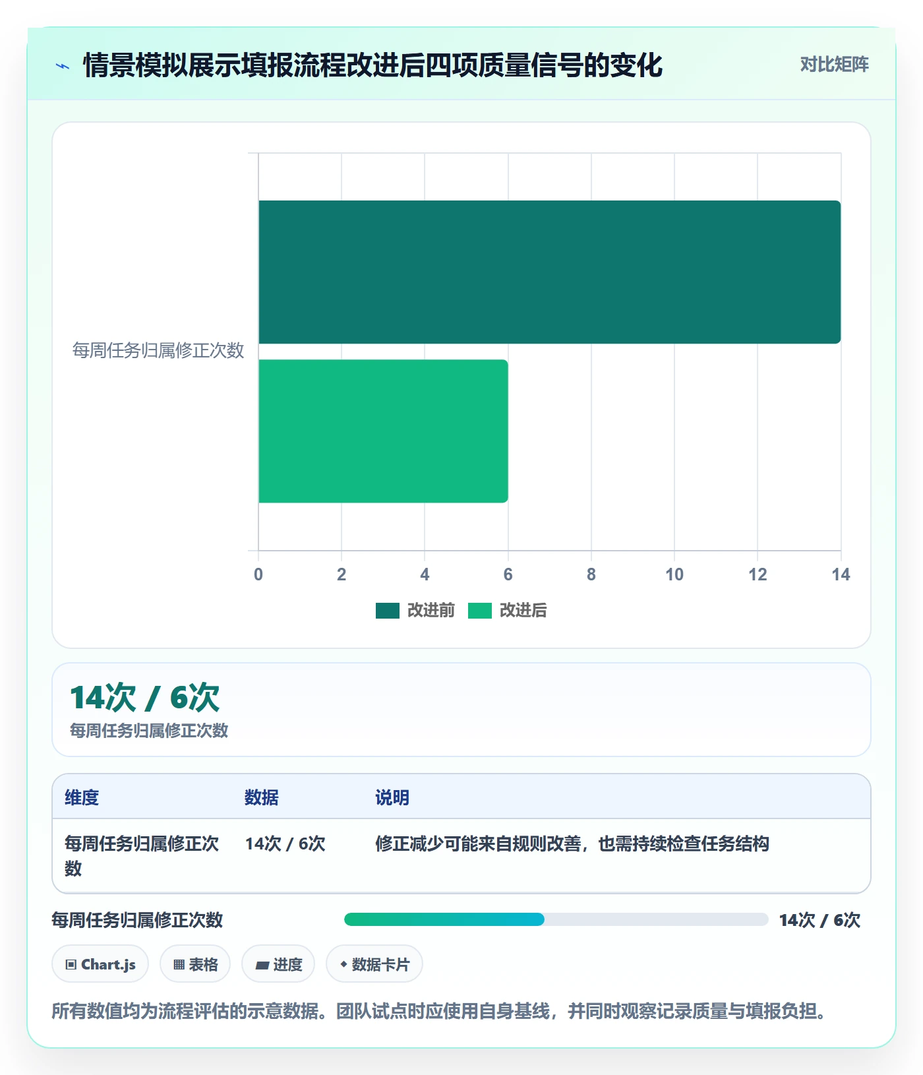Click the x-axis tick label 6

tap(508, 574)
